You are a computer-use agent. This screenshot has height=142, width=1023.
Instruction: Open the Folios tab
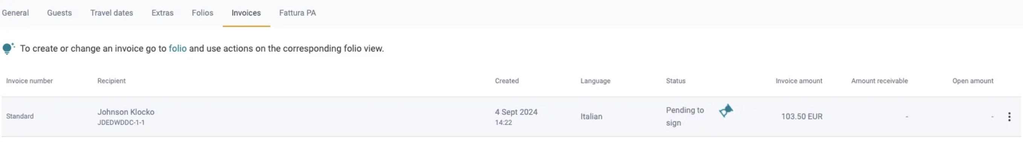coord(203,13)
